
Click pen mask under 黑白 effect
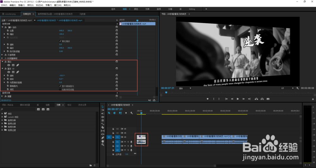coord(18,65)
